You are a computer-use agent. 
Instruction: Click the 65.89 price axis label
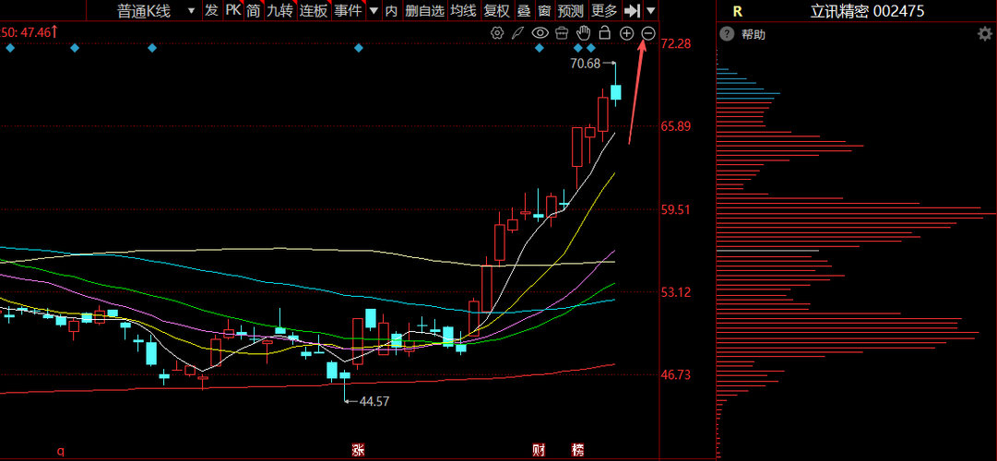pos(676,126)
